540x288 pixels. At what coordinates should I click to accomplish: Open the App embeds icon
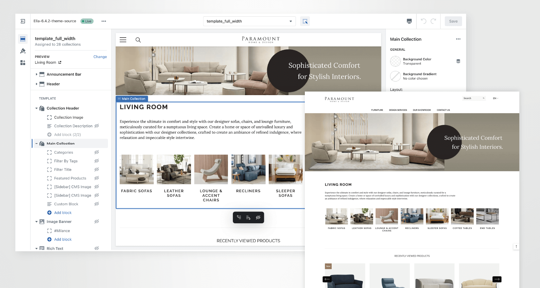click(23, 63)
